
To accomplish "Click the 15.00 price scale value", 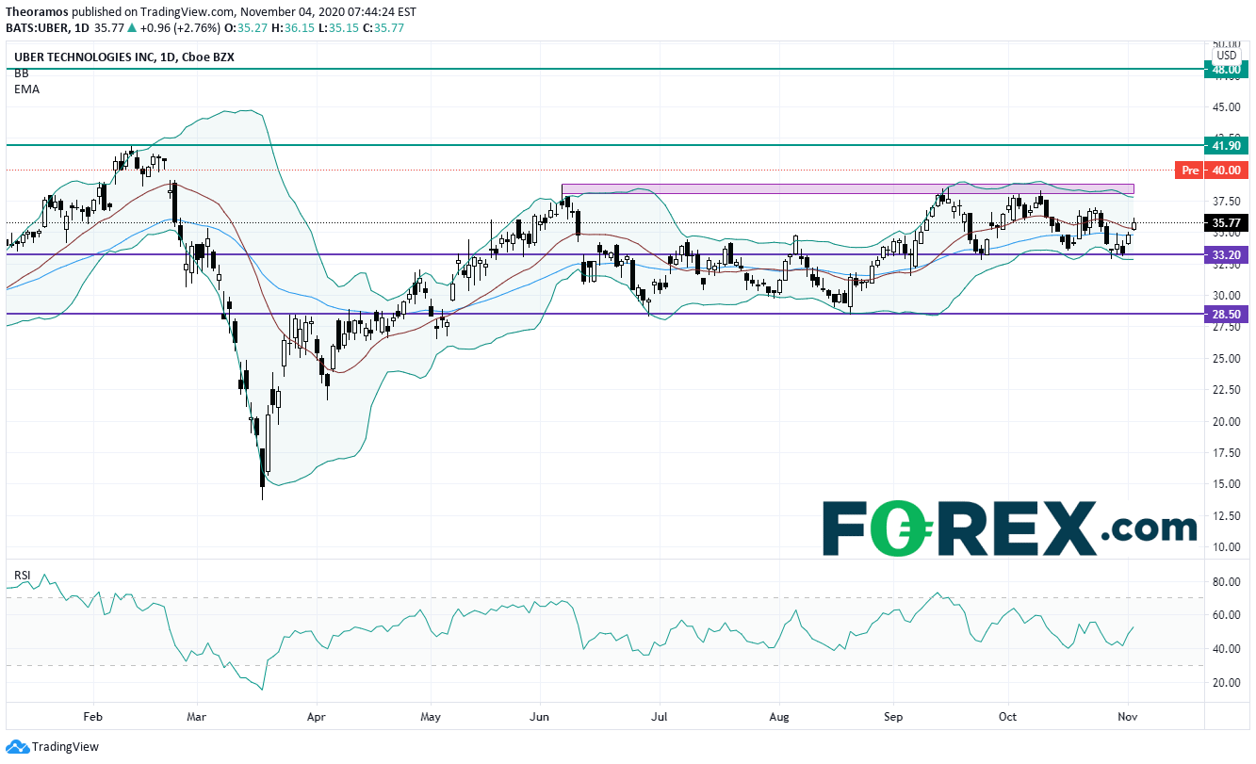I will coord(1227,484).
